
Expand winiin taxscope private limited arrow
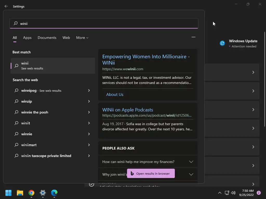click(89, 156)
